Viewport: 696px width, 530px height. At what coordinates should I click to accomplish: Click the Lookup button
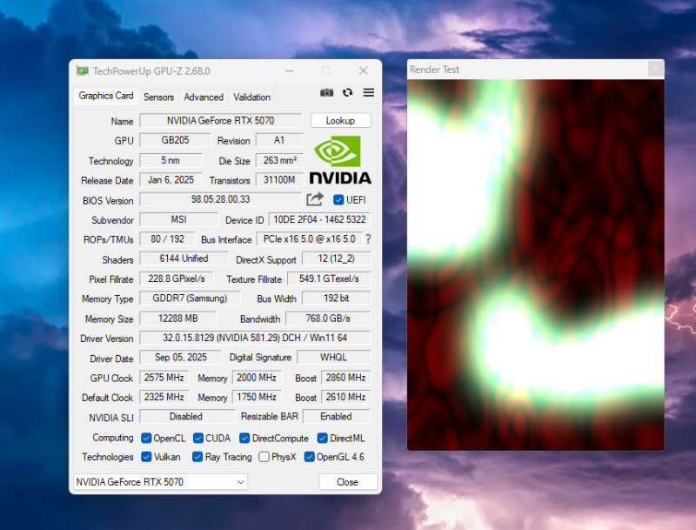pyautogui.click(x=340, y=121)
